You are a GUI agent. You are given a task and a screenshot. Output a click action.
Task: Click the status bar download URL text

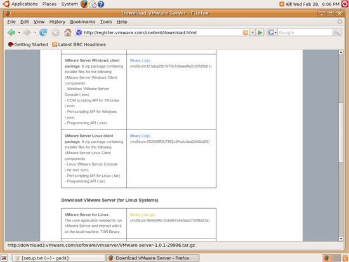click(x=102, y=246)
